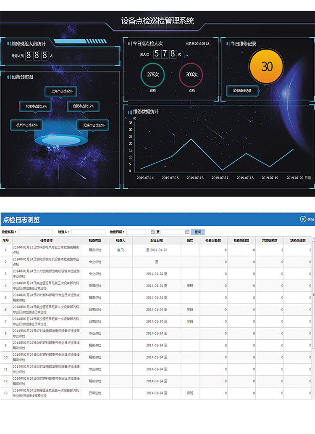Open the end date calendar picker
Screen dimensions: 315x434
pyautogui.click(x=187, y=232)
